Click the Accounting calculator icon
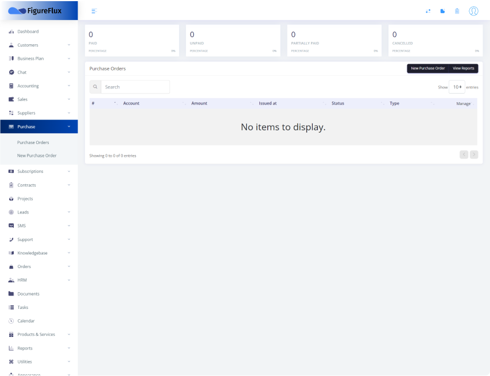 11,86
